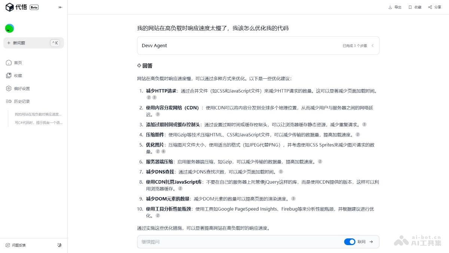
Task: Collapse the sidebar with the arrow icon
Action: [60, 7]
